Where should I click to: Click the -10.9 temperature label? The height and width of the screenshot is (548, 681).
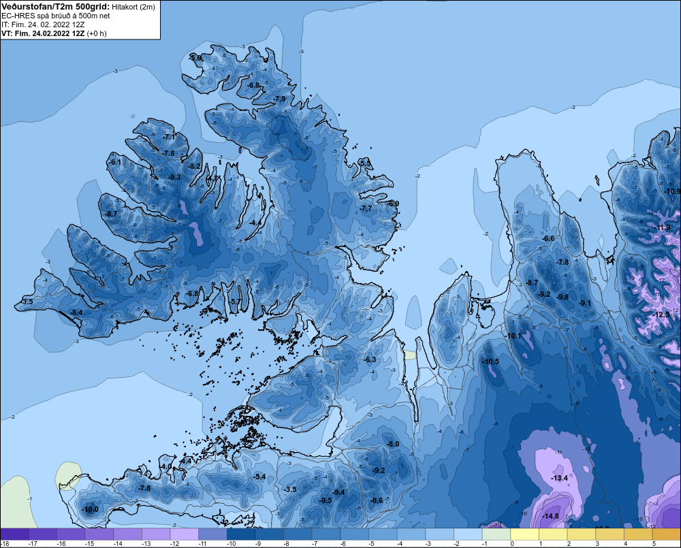click(672, 191)
